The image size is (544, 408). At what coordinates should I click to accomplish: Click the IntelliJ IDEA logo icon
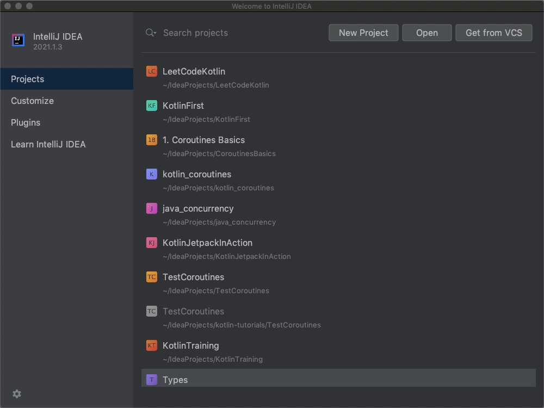pos(18,40)
